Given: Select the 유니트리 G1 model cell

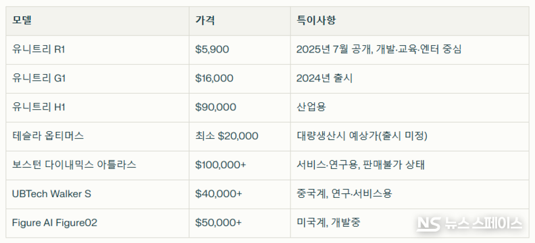Looking at the screenshot, I should pos(97,79).
